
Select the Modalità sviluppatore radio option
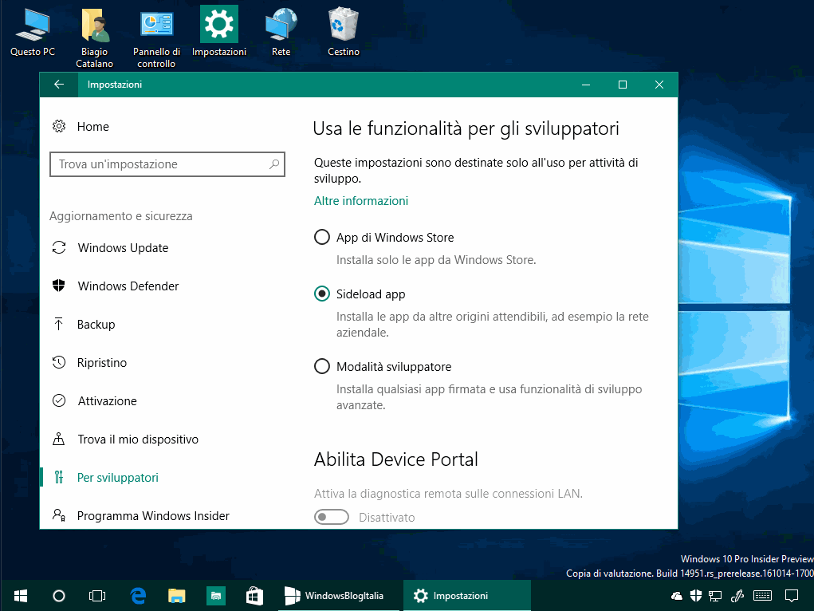click(x=322, y=366)
